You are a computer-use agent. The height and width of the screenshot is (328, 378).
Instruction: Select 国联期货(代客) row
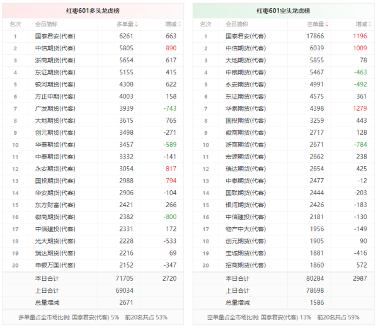[283, 193]
